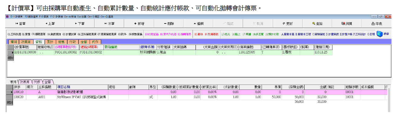Screen dimensions: 393x116
Task: Switch to the 管控 tab
Action: (x=39, y=42)
